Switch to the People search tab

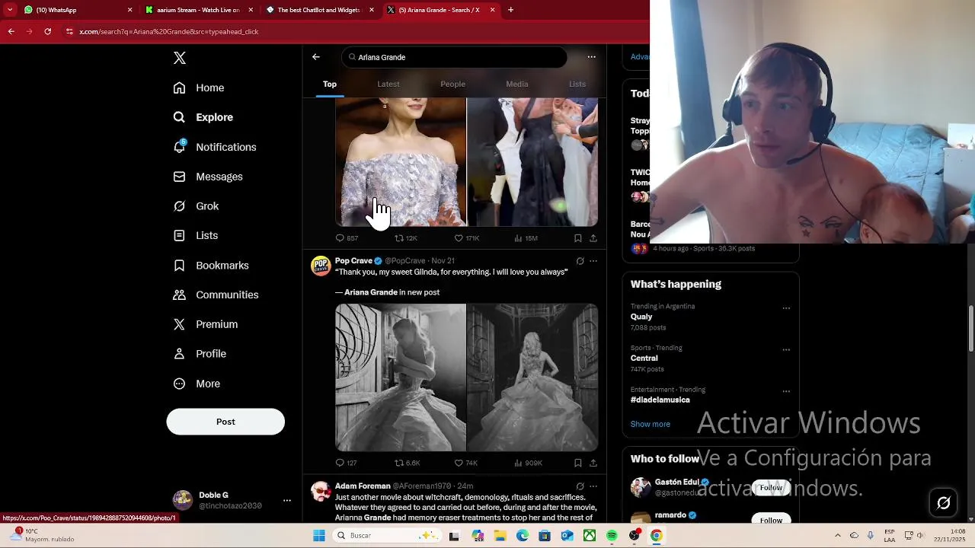(x=452, y=84)
